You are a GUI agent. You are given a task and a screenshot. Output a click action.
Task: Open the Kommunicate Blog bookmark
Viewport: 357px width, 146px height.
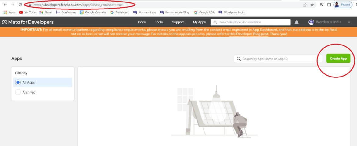[175, 12]
